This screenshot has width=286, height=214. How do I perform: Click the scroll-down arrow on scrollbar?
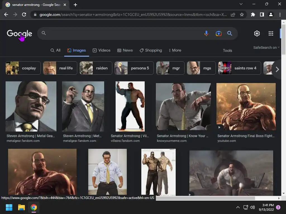283,193
